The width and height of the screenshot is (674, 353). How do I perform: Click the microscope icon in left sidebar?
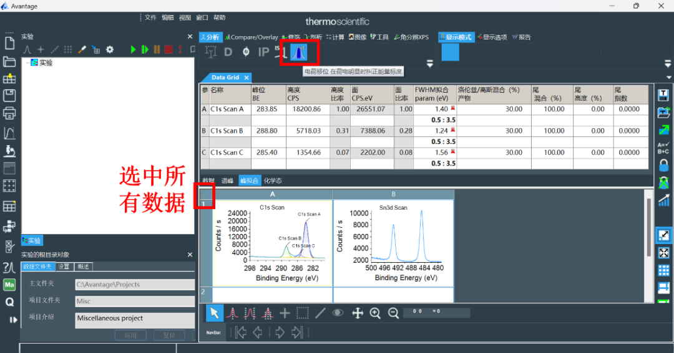[9, 151]
